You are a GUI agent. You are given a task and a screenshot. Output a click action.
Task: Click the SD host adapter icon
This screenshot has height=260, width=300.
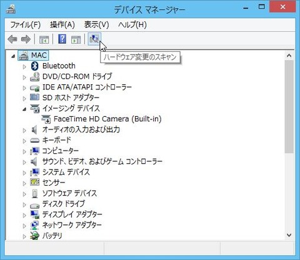tap(34, 97)
